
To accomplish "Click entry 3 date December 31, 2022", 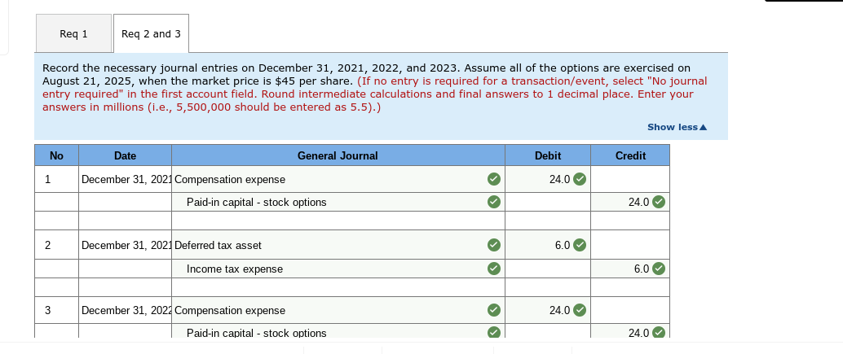I will 126,310.
